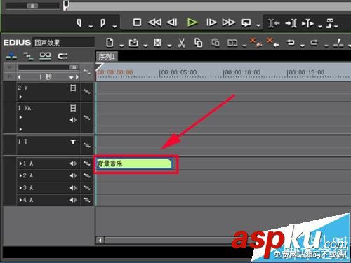Click the 00:00:05:00 mark on time ruler
This screenshot has width=351, height=263.
(178, 72)
